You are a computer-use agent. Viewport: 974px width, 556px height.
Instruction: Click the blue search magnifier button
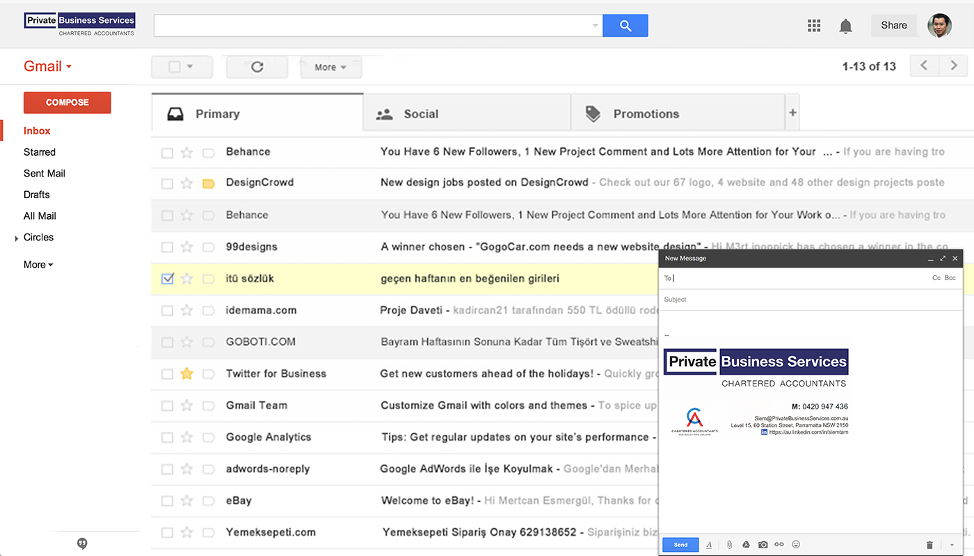pyautogui.click(x=625, y=26)
